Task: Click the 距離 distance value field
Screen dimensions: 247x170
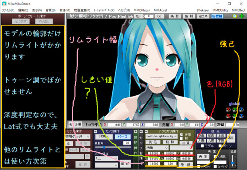Action: 233,125
